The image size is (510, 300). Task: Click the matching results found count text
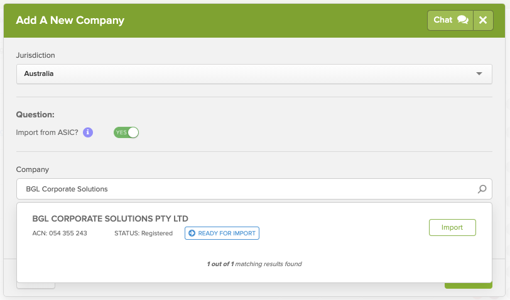[254, 264]
